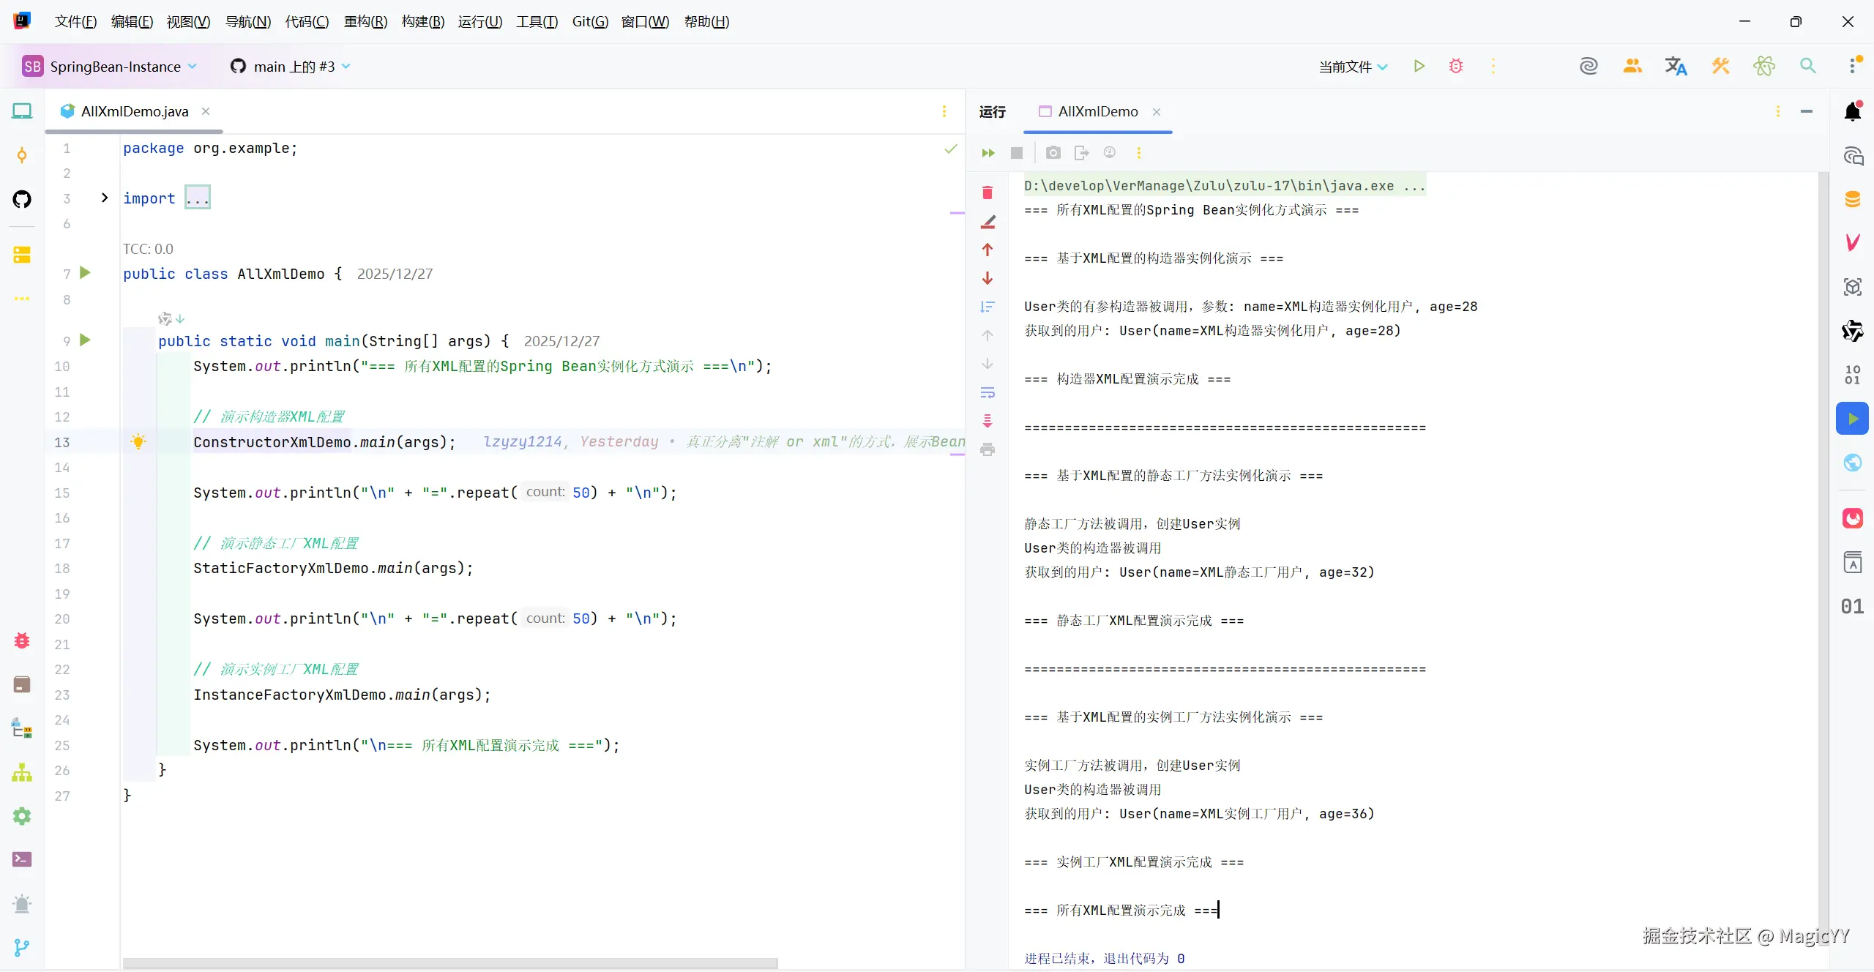Click the clear console trash icon

point(988,192)
